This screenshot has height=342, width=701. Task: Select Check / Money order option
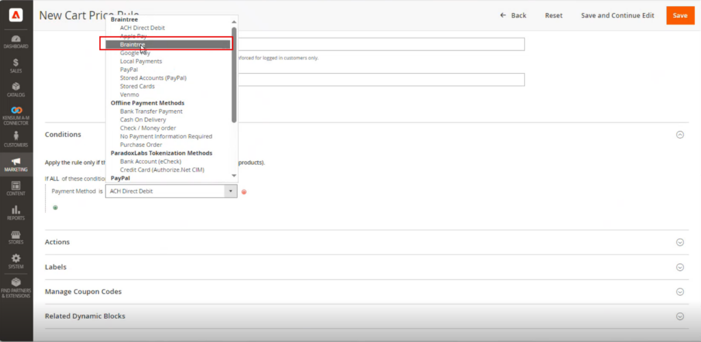pos(148,128)
